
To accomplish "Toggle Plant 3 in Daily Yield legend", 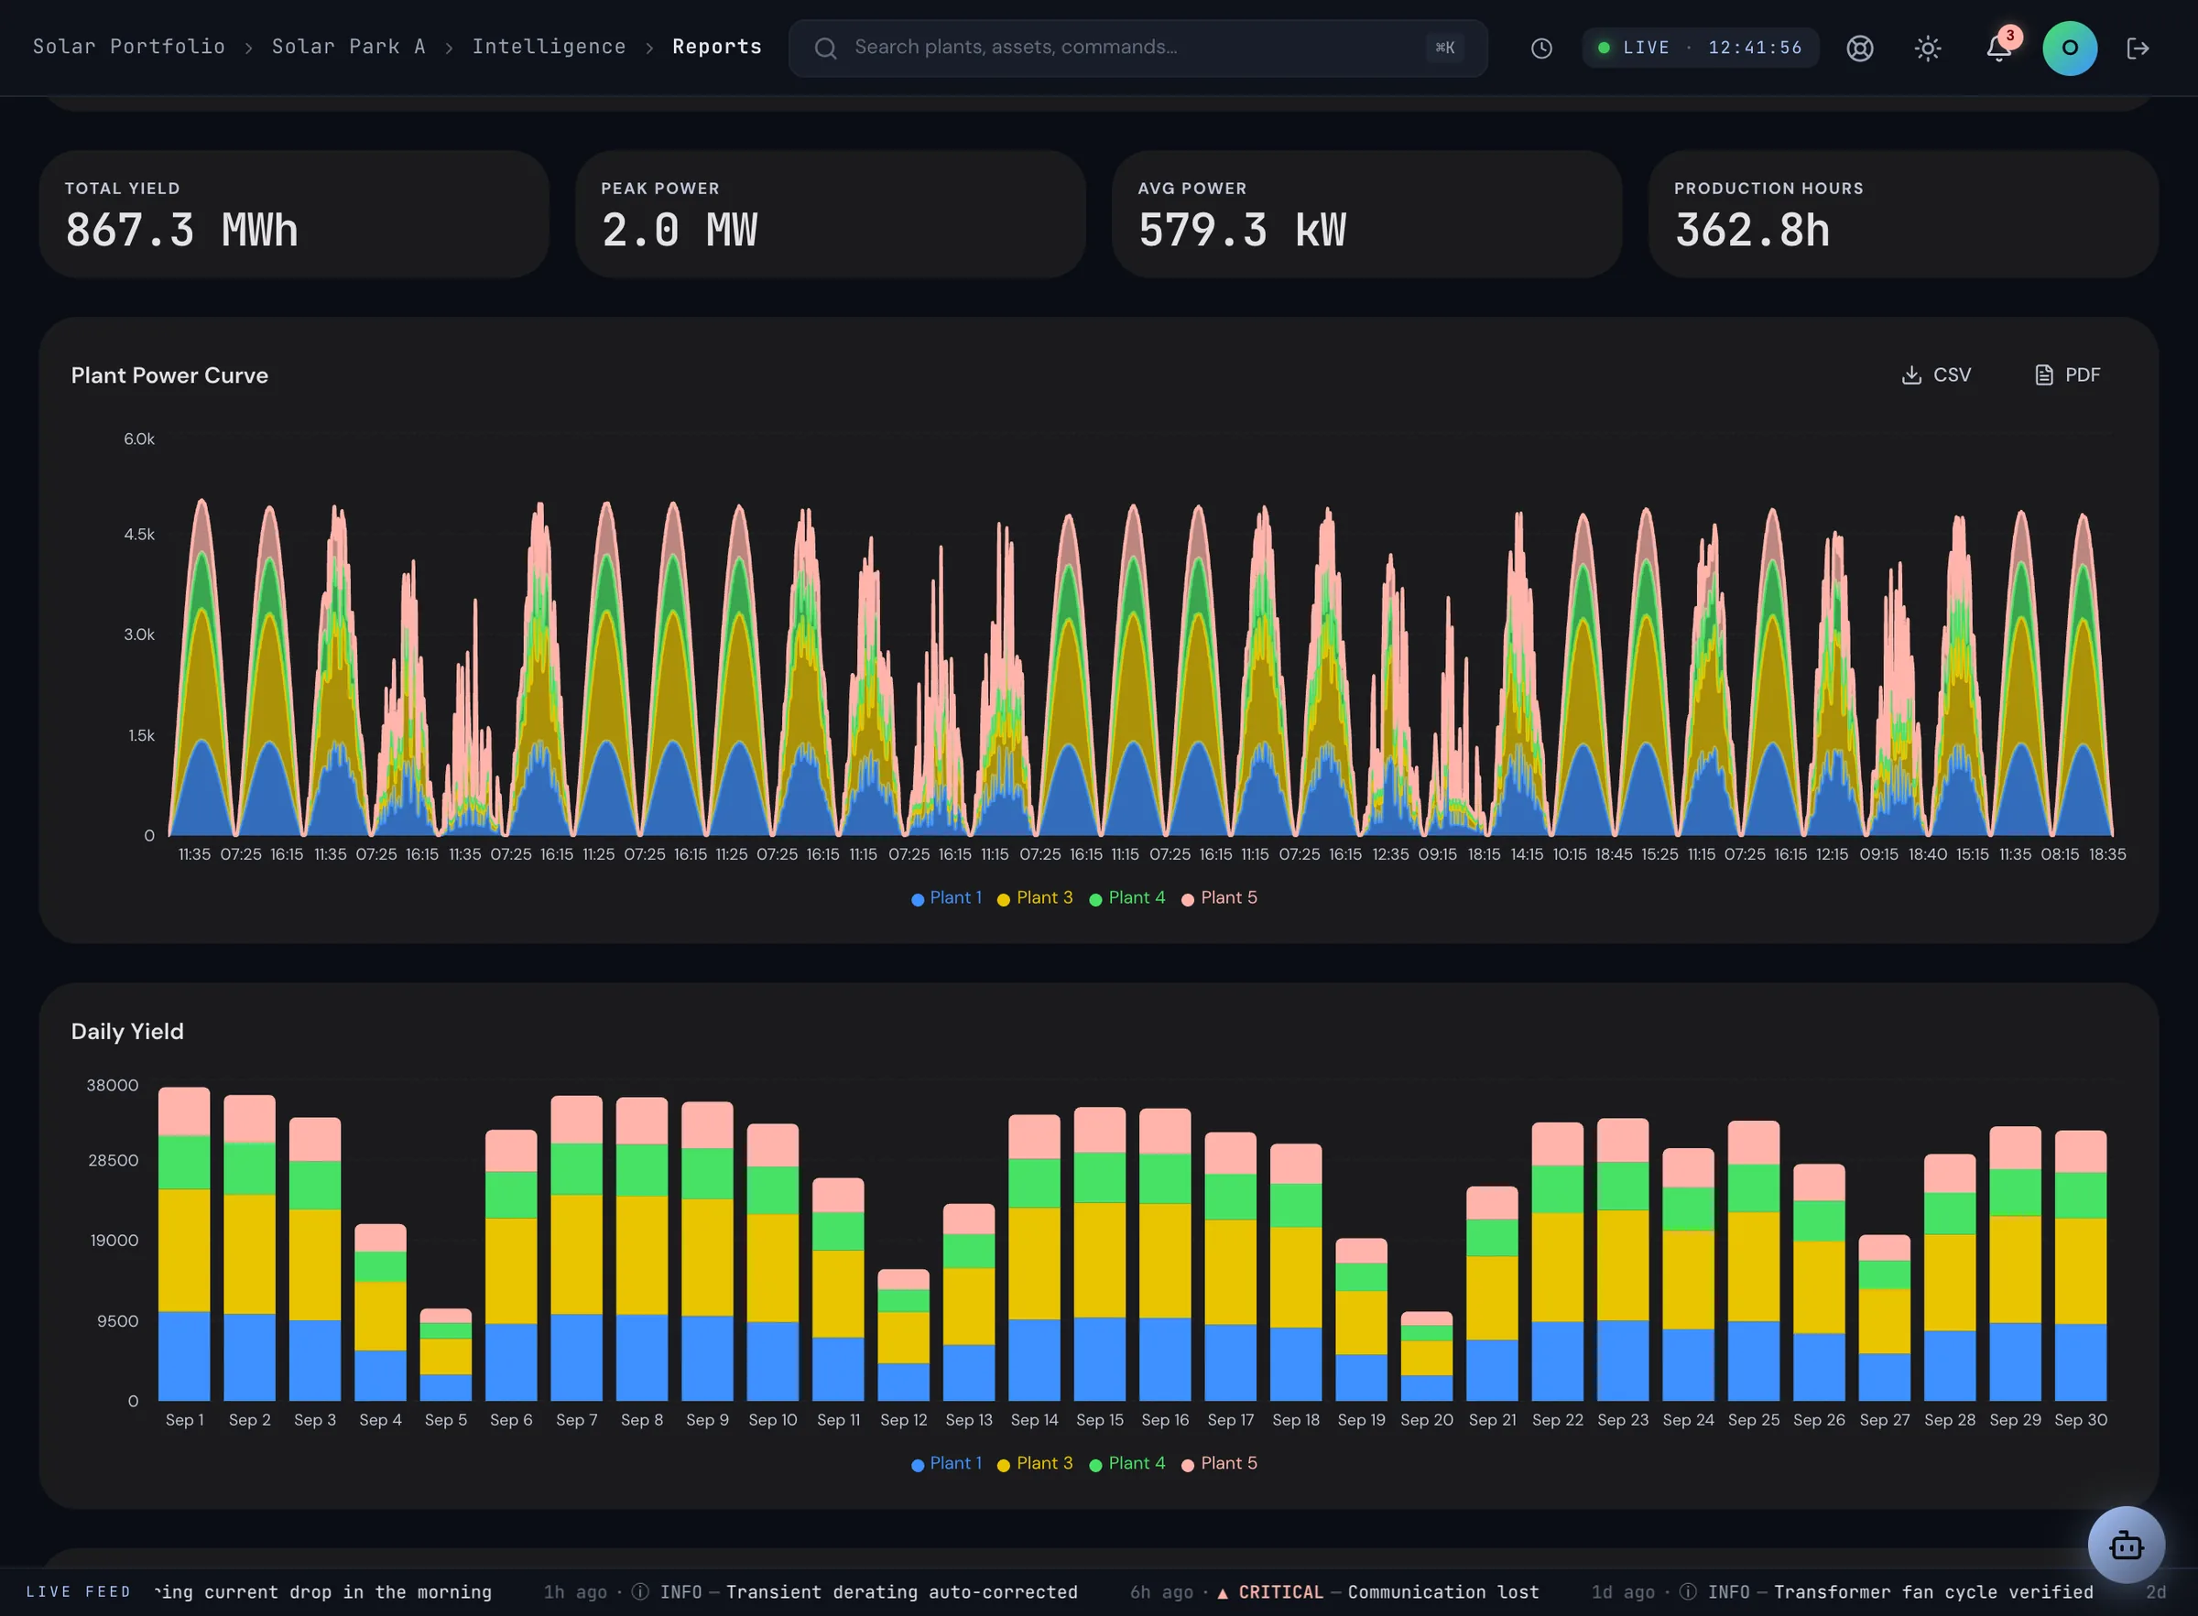I will click(x=1034, y=1463).
